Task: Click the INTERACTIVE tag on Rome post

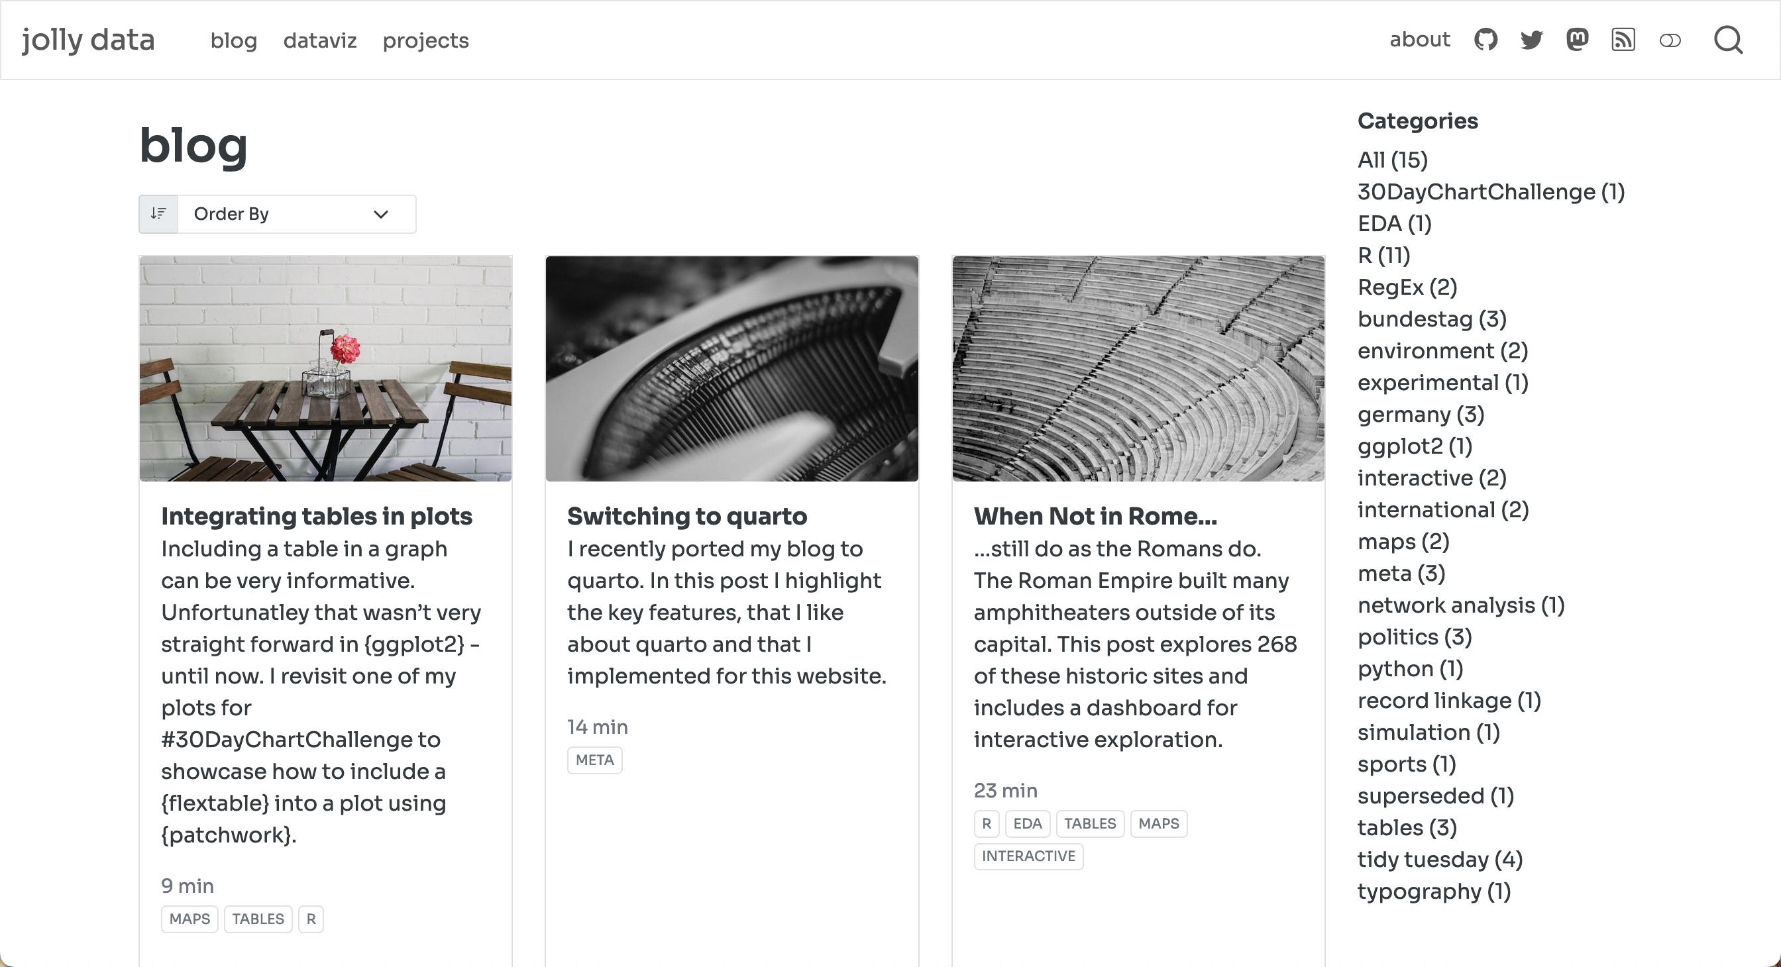Action: [x=1028, y=856]
